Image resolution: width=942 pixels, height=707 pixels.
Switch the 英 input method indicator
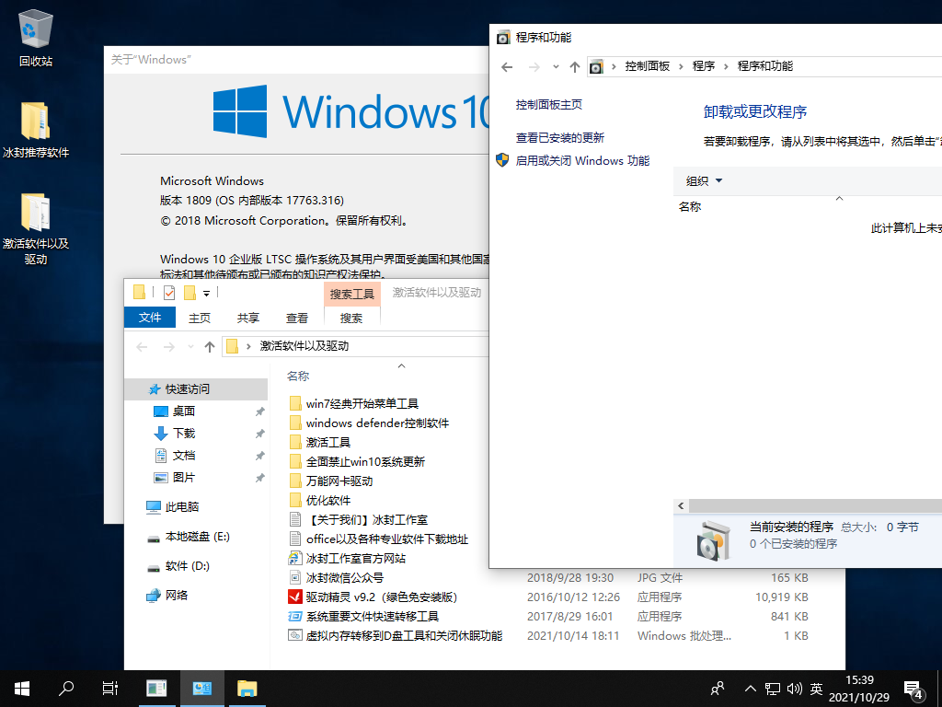click(816, 689)
